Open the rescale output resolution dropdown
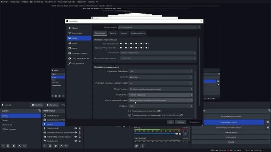The height and width of the screenshot is (152, 271). pyautogui.click(x=158, y=58)
